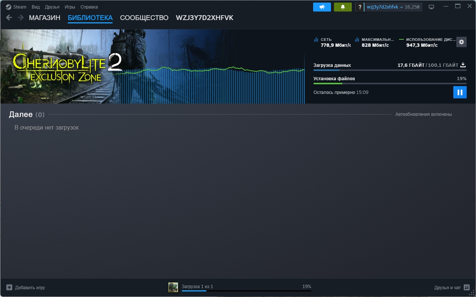Click the СЕТЬ 778,9 Мбит/с stat
The image size is (476, 297).
coord(332,42)
